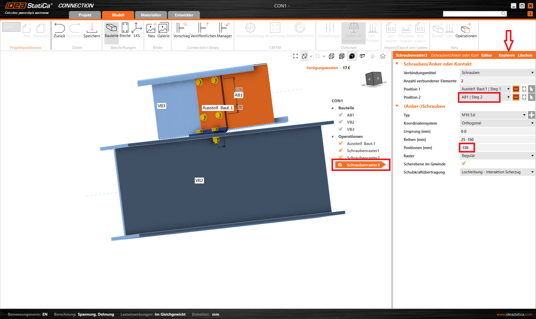Image resolution: width=536 pixels, height=319 pixels.
Task: Reset 3D view with home icon
Action: (x=383, y=56)
